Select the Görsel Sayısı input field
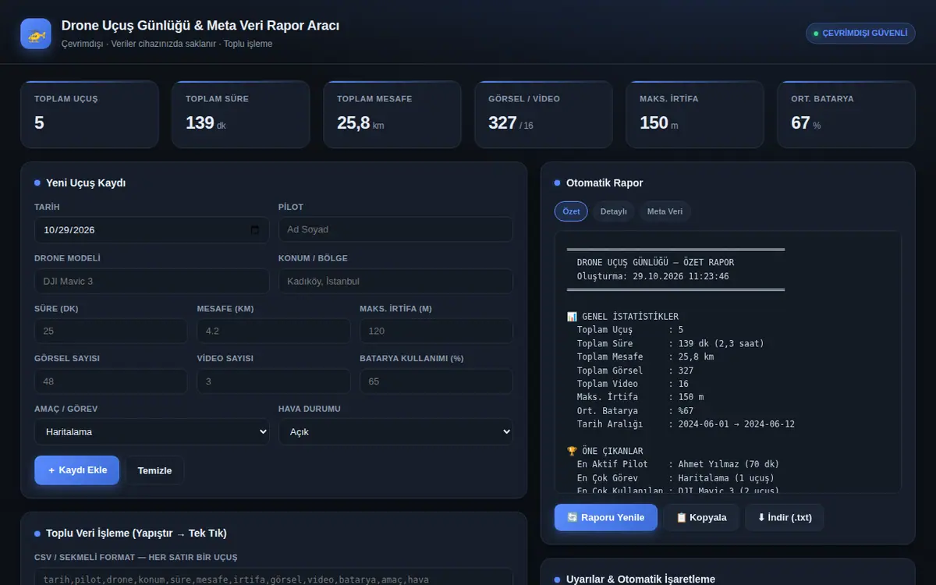 click(x=111, y=381)
